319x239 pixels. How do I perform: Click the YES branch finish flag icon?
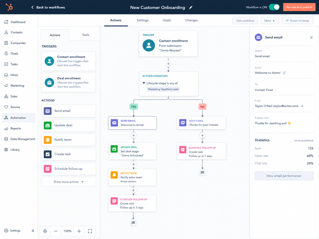coord(133,223)
